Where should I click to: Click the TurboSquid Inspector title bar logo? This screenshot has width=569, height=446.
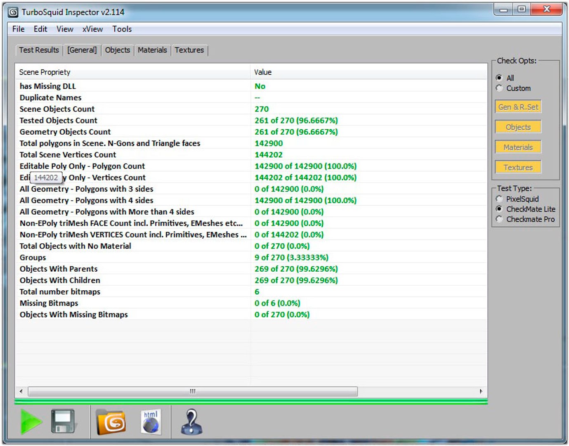point(13,12)
